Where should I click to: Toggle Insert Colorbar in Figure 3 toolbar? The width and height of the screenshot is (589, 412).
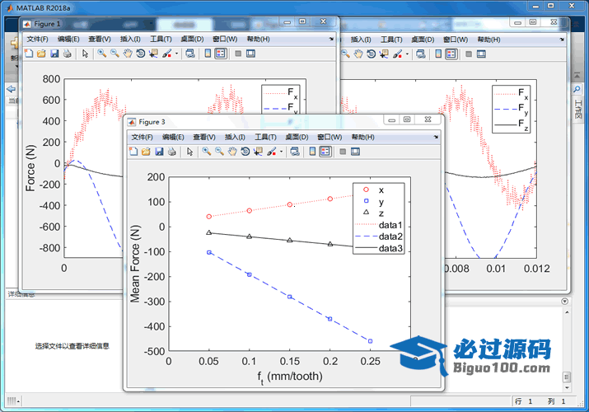[312, 152]
